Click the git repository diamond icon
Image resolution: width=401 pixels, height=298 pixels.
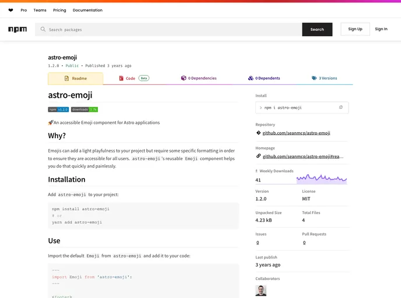pos(258,133)
